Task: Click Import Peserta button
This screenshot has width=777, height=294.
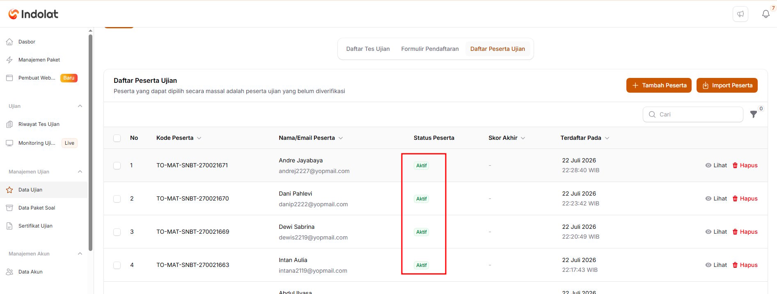Action: [x=727, y=85]
